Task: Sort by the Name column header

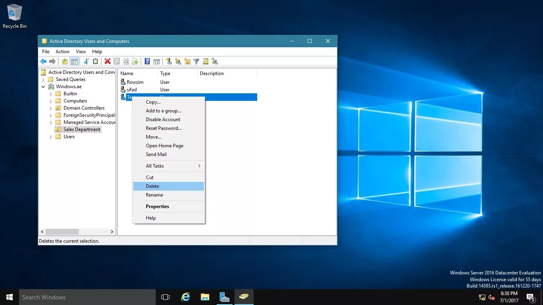Action: [x=138, y=73]
